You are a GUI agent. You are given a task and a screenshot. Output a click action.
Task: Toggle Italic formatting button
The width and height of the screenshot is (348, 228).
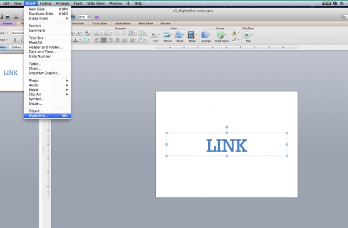click(21, 40)
